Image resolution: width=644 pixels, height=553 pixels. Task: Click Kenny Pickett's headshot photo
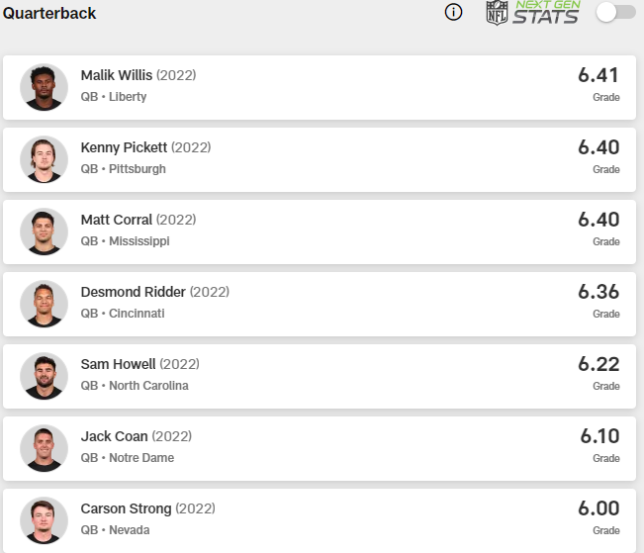click(44, 159)
